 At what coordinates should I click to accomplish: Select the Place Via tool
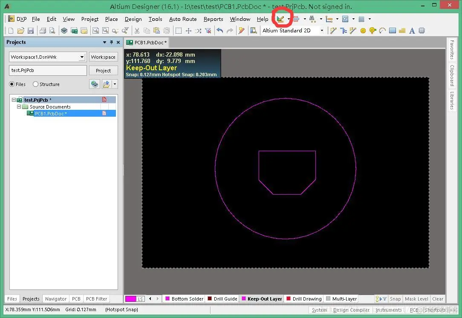coord(373,31)
